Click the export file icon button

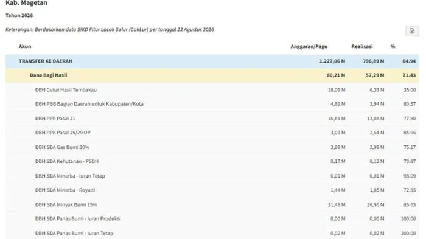pos(412,31)
